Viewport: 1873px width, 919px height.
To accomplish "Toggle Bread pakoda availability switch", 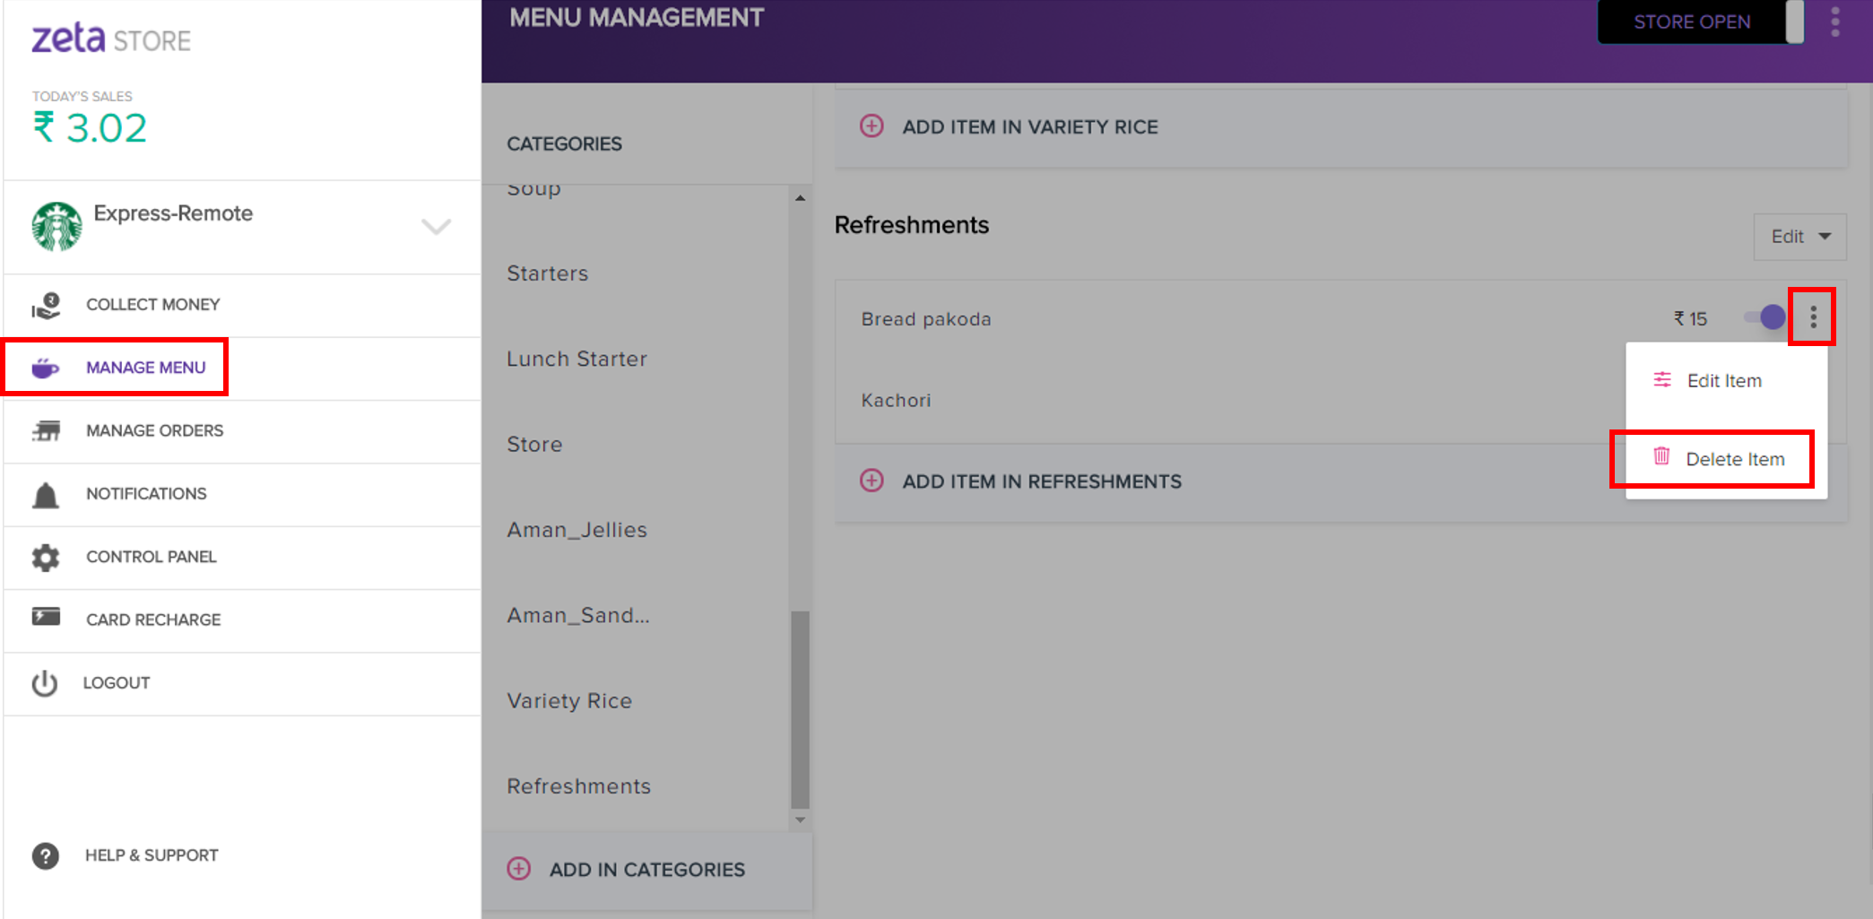I will pos(1765,316).
